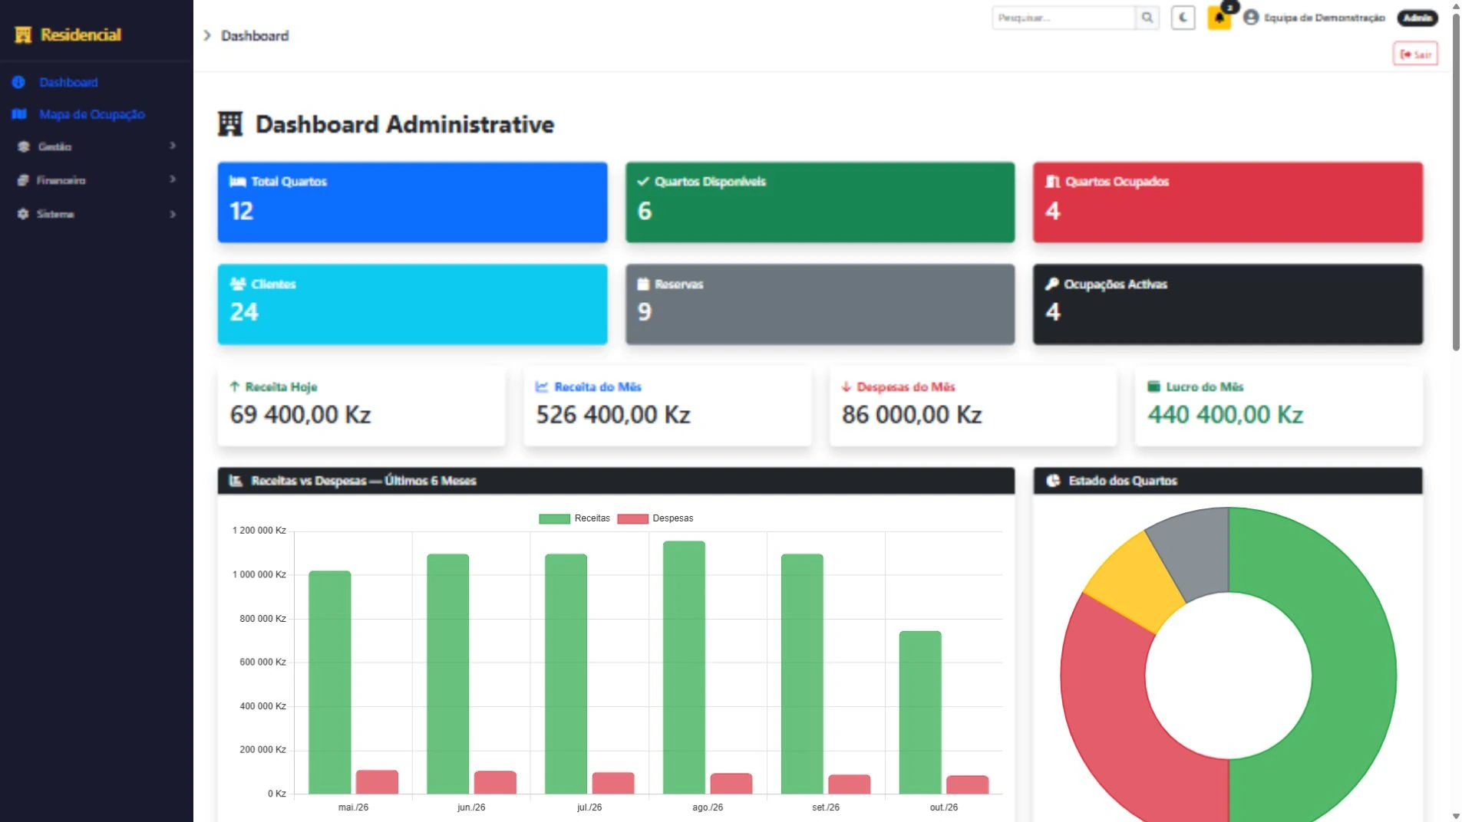Click the user avatar icon
The image size is (1462, 822).
(x=1251, y=17)
